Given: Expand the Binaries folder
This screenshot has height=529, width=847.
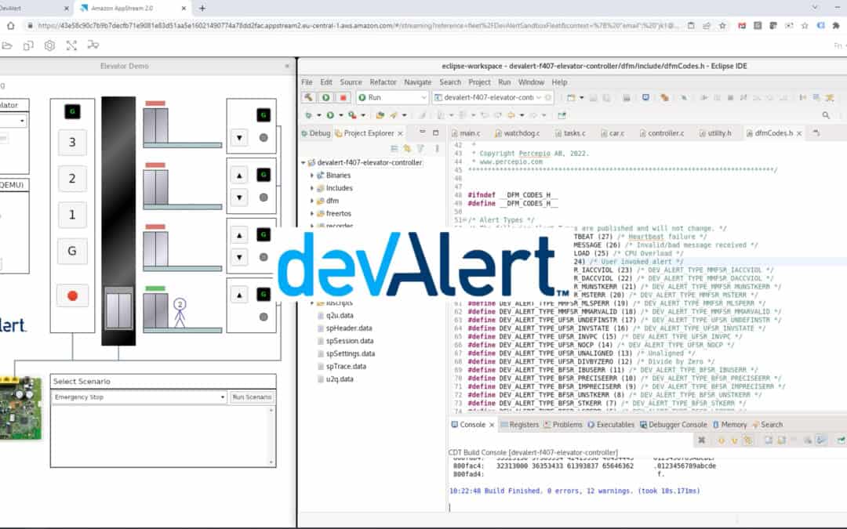Looking at the screenshot, I should click(312, 176).
